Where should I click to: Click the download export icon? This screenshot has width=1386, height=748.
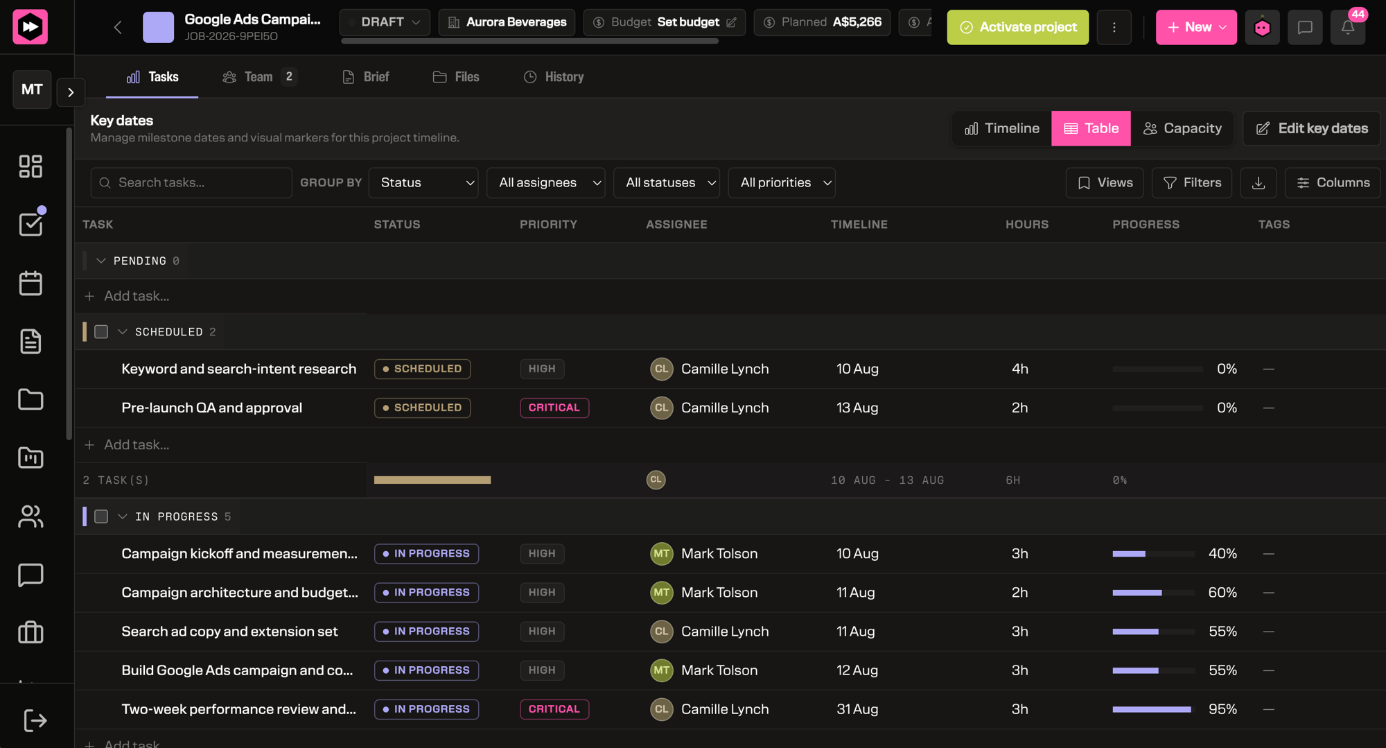tap(1258, 183)
